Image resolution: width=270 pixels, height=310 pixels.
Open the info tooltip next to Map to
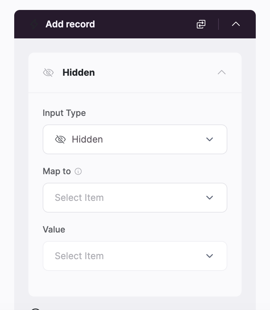point(78,171)
